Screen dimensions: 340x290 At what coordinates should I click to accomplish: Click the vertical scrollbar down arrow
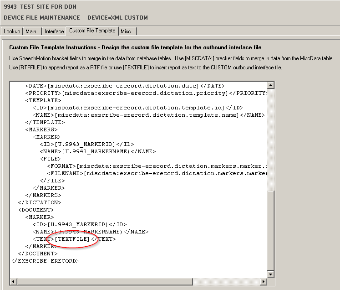point(271,274)
